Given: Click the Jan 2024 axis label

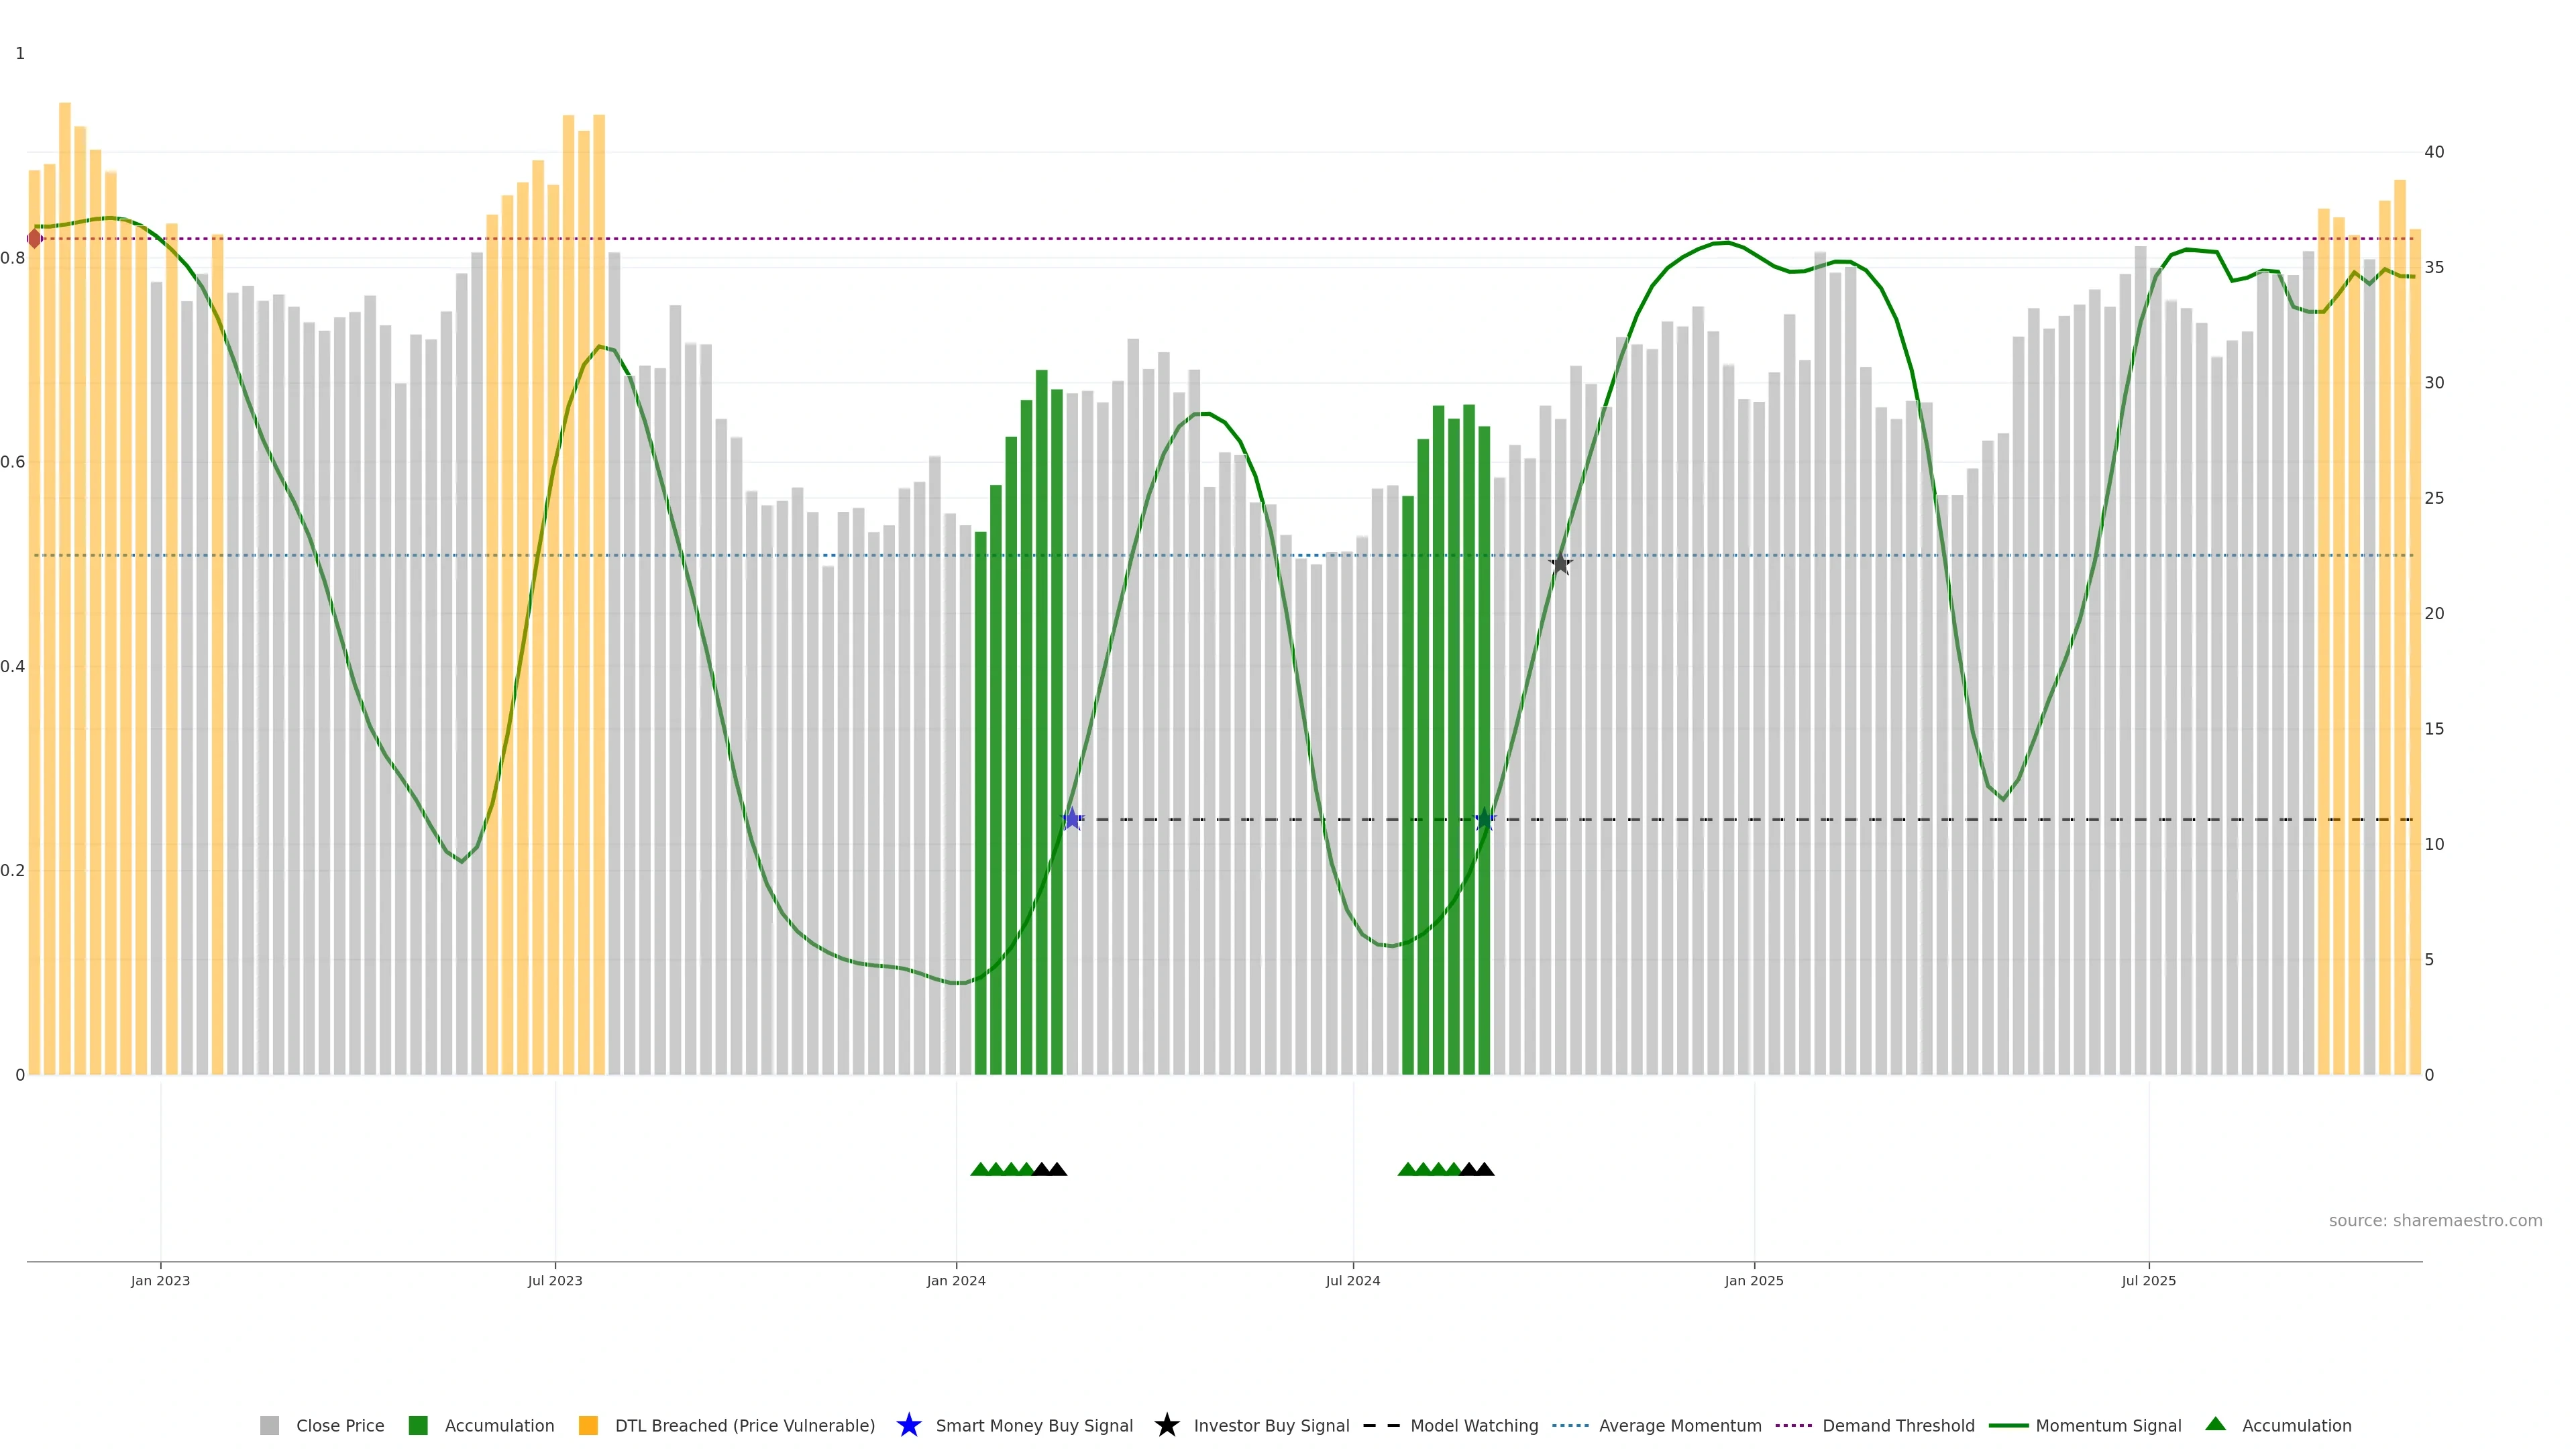Looking at the screenshot, I should coord(956,1280).
